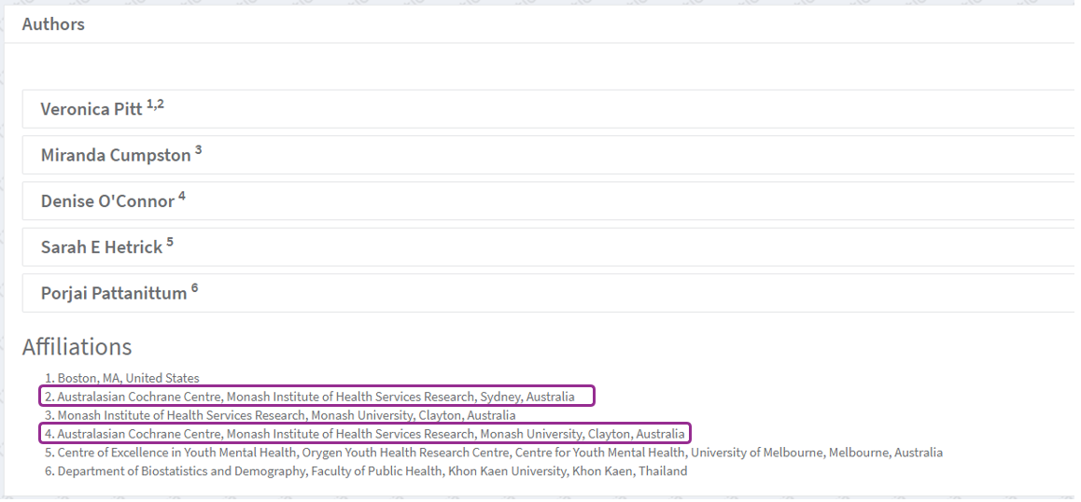The image size is (1081, 502).
Task: Click the Affiliations heading
Action: pos(77,347)
